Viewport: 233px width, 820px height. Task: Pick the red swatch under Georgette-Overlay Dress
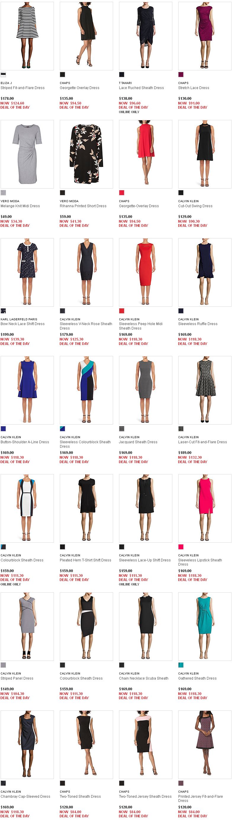(122, 193)
